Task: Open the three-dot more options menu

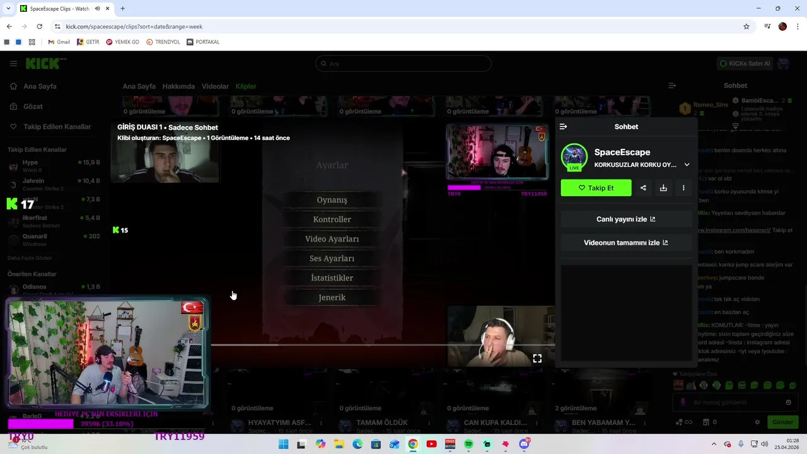Action: (x=683, y=188)
